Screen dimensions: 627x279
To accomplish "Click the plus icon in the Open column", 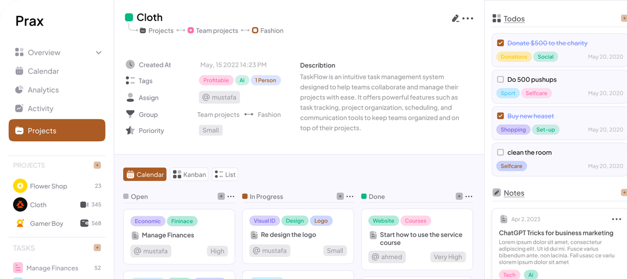I will point(221,197).
